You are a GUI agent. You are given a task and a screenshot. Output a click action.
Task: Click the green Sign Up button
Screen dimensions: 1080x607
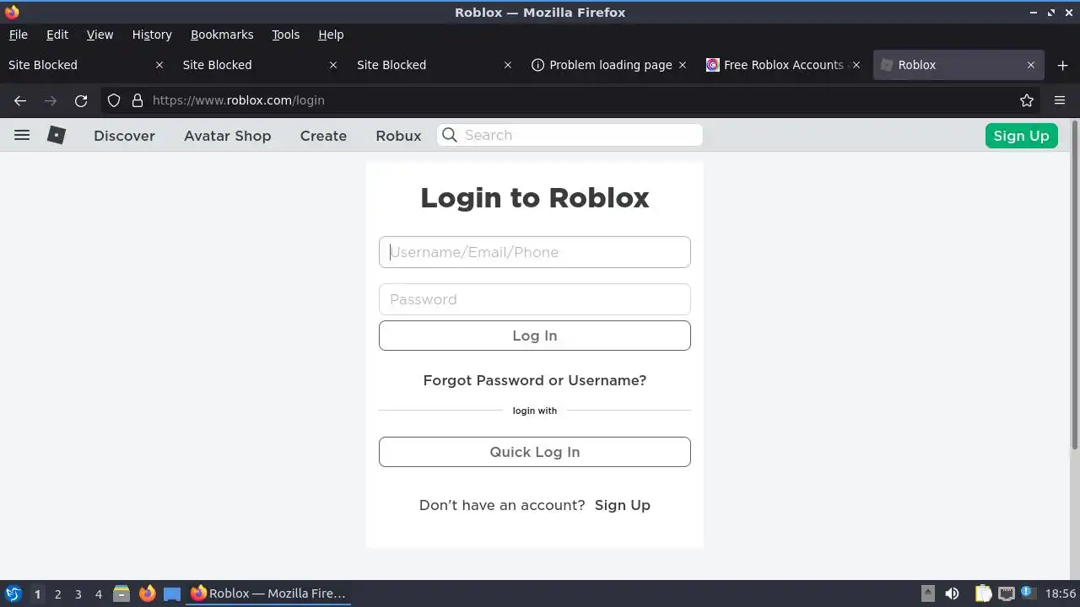tap(1021, 136)
